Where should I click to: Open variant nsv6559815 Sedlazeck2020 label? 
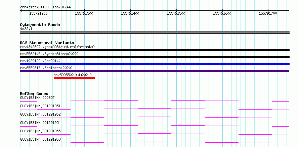point(46,68)
